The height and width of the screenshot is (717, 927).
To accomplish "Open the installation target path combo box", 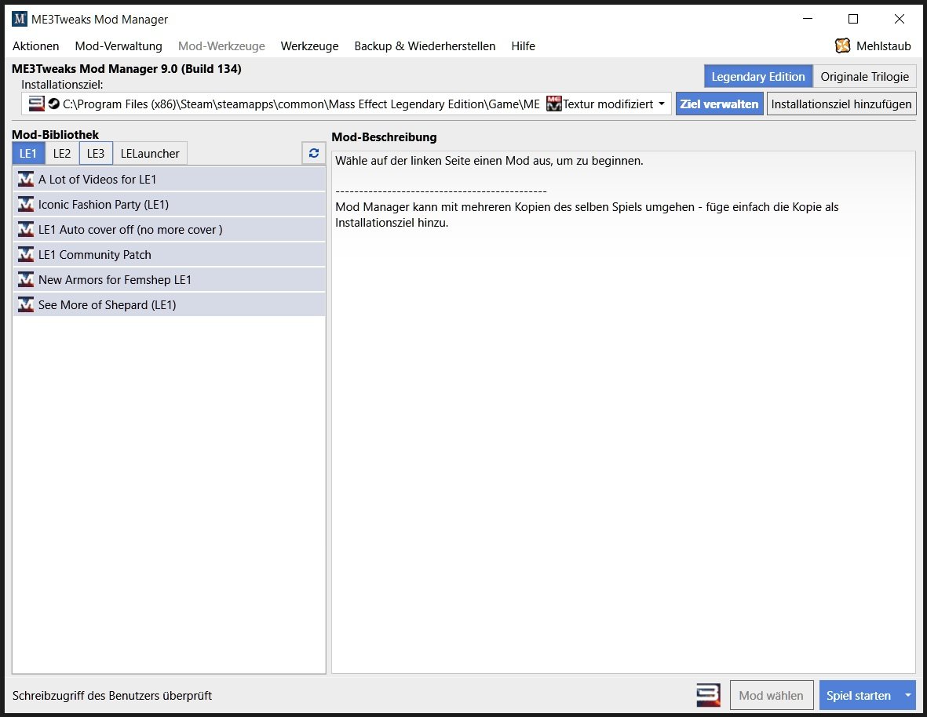I will [346, 104].
